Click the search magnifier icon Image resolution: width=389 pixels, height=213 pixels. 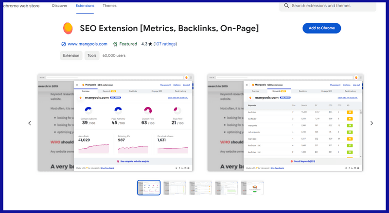pyautogui.click(x=286, y=6)
